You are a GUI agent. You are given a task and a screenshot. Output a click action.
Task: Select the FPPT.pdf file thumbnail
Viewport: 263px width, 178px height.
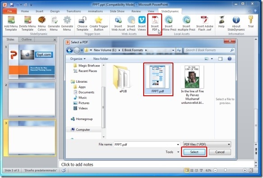(x=158, y=79)
